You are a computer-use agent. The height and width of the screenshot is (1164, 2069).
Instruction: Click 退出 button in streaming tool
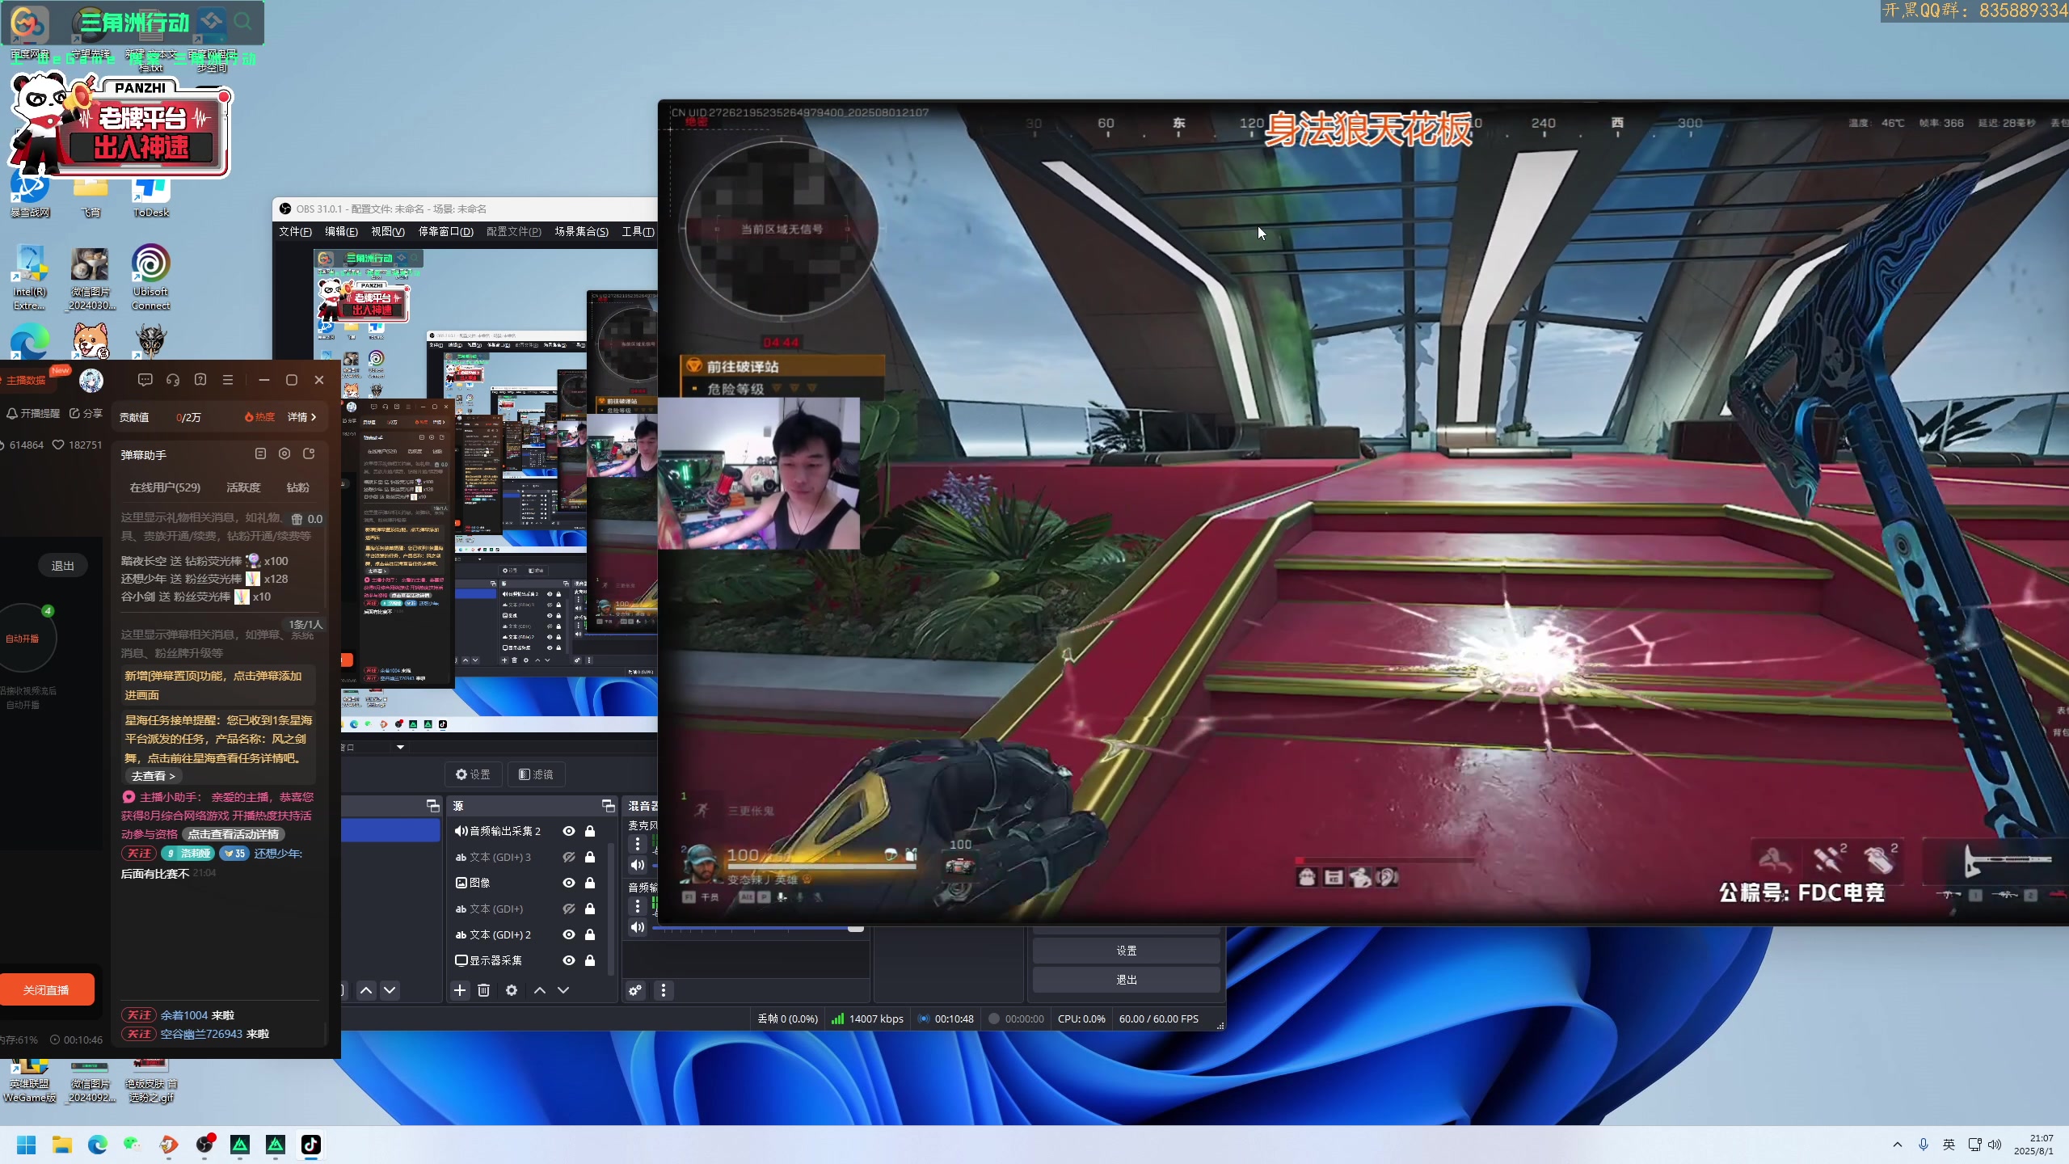(62, 566)
